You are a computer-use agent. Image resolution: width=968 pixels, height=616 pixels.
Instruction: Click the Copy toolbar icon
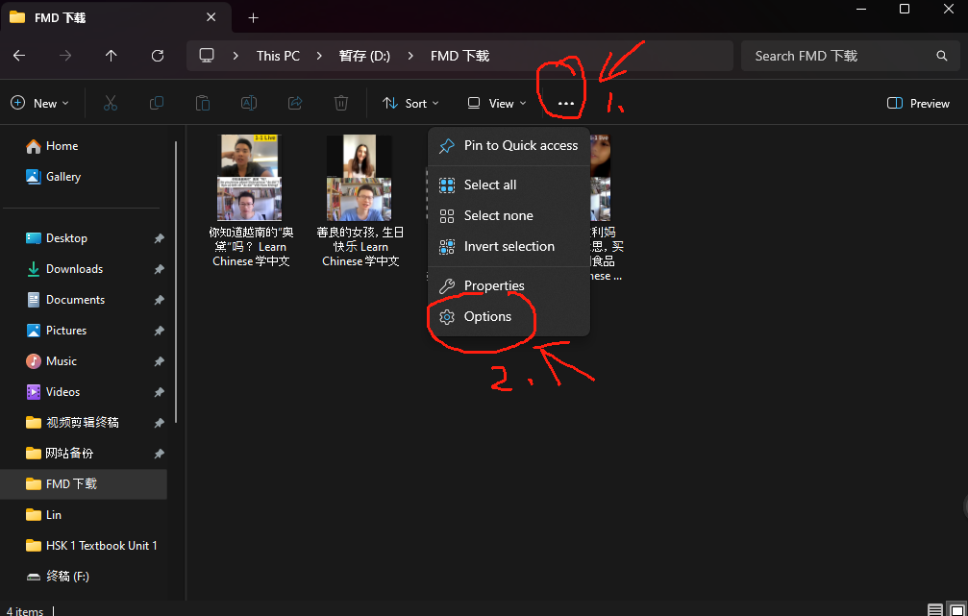coord(157,103)
